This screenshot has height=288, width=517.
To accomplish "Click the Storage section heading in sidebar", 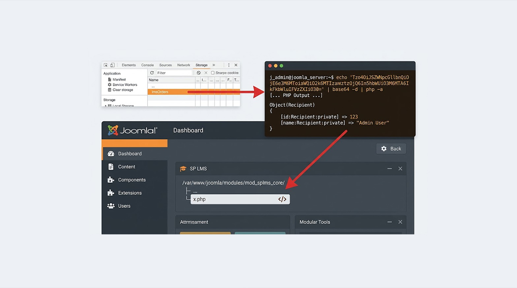I will pos(109,100).
